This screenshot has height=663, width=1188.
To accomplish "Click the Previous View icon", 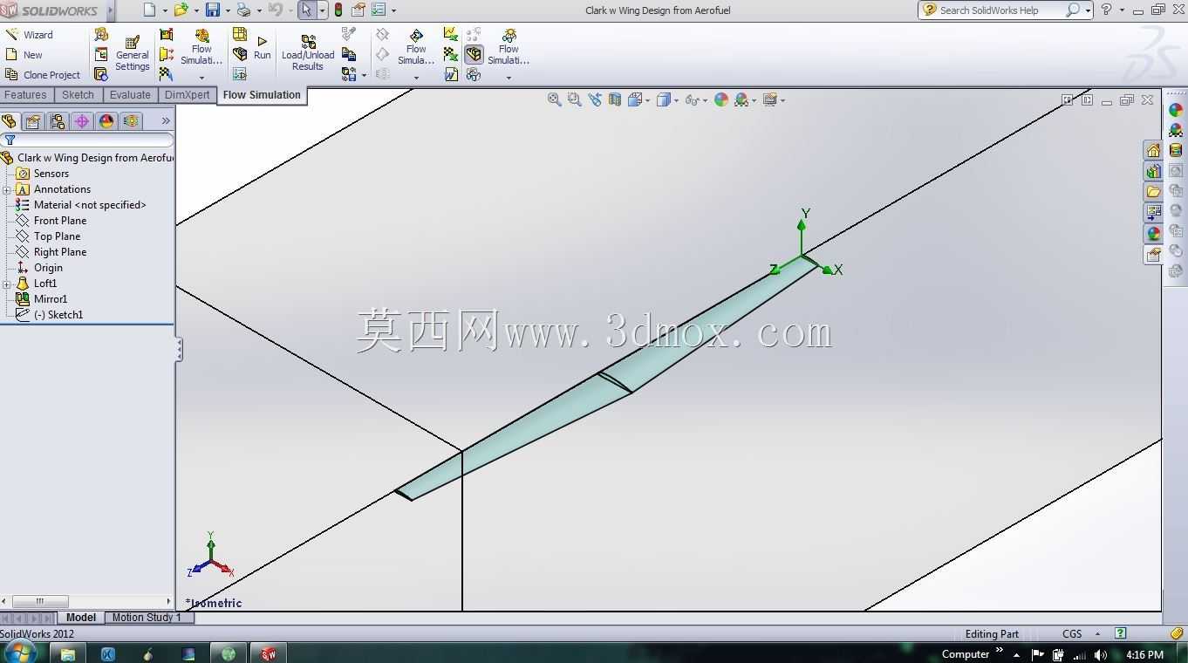I will (x=595, y=100).
